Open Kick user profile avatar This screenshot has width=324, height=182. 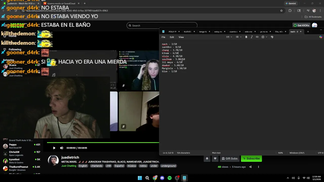pyautogui.click(x=315, y=25)
